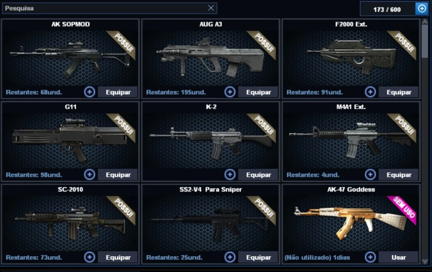This screenshot has width=432, height=272.
Task: Click the plus icon on SS2-V4 Para Sniper card
Action: pos(230,257)
